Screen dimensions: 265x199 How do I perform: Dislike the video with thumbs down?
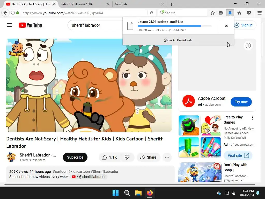coord(127,157)
